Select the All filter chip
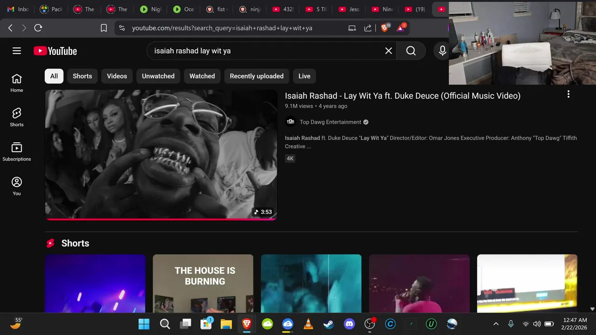This screenshot has width=596, height=335. coord(54,76)
